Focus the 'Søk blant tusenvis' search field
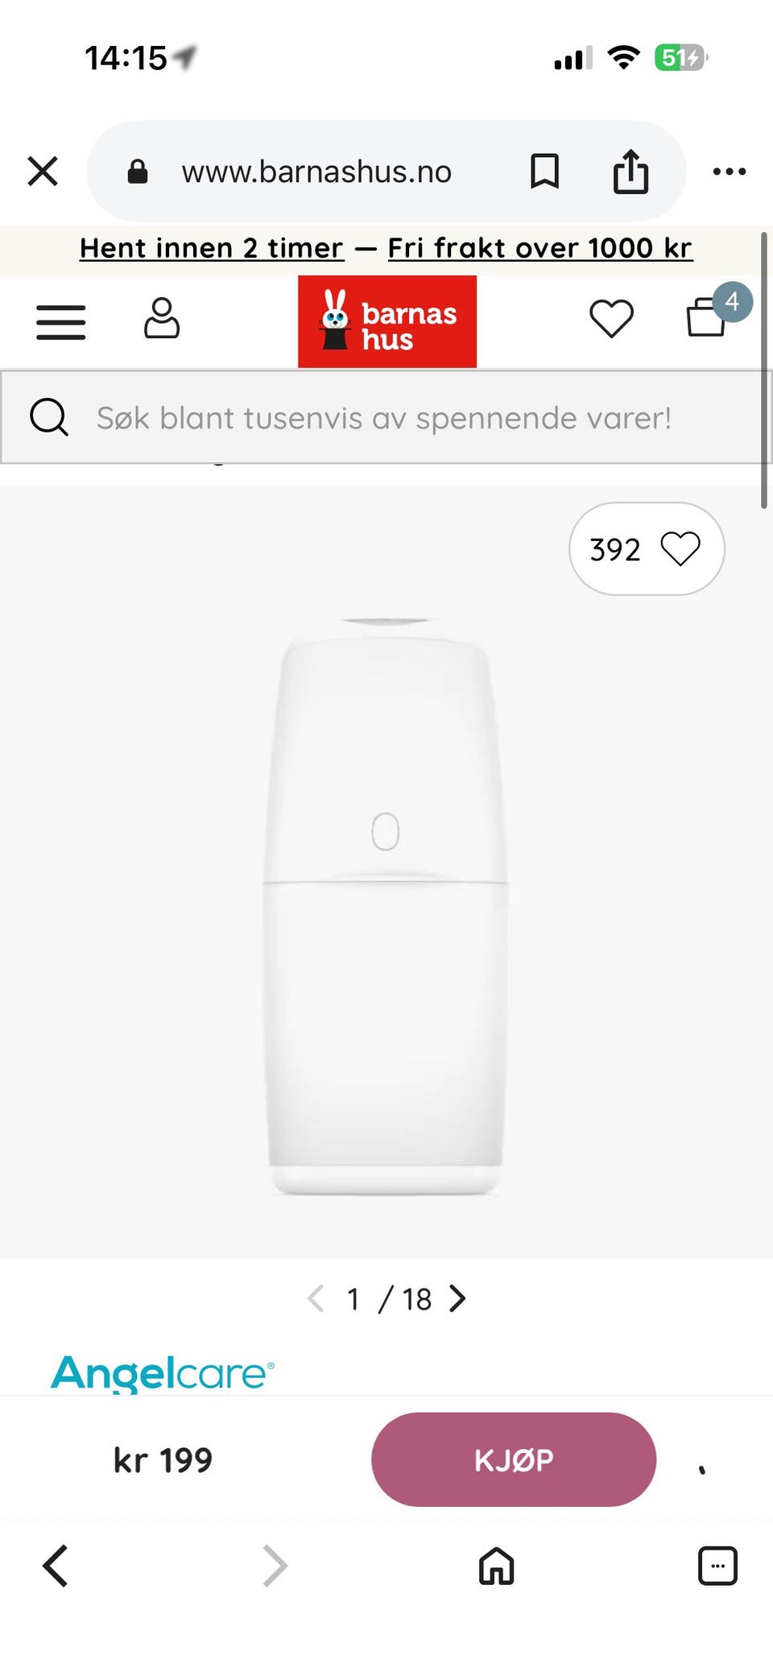 383,418
